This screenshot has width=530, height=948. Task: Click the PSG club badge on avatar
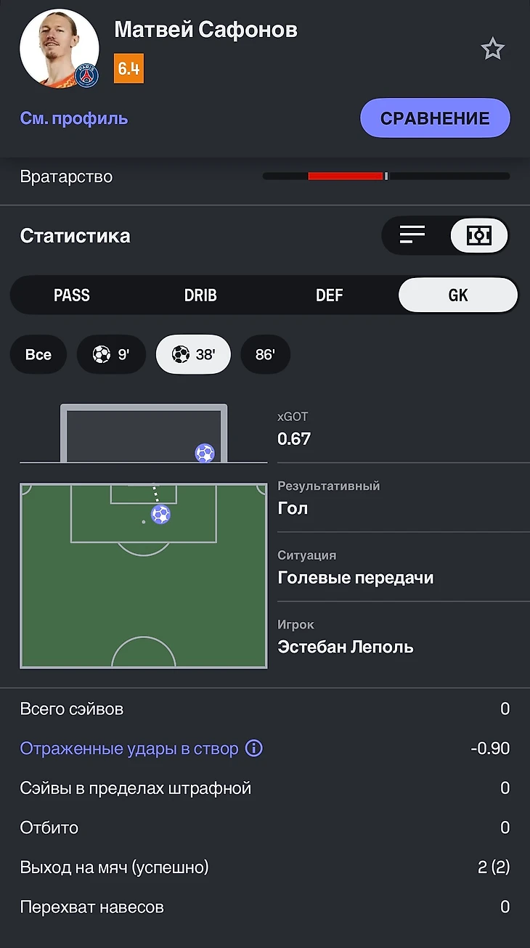click(87, 76)
